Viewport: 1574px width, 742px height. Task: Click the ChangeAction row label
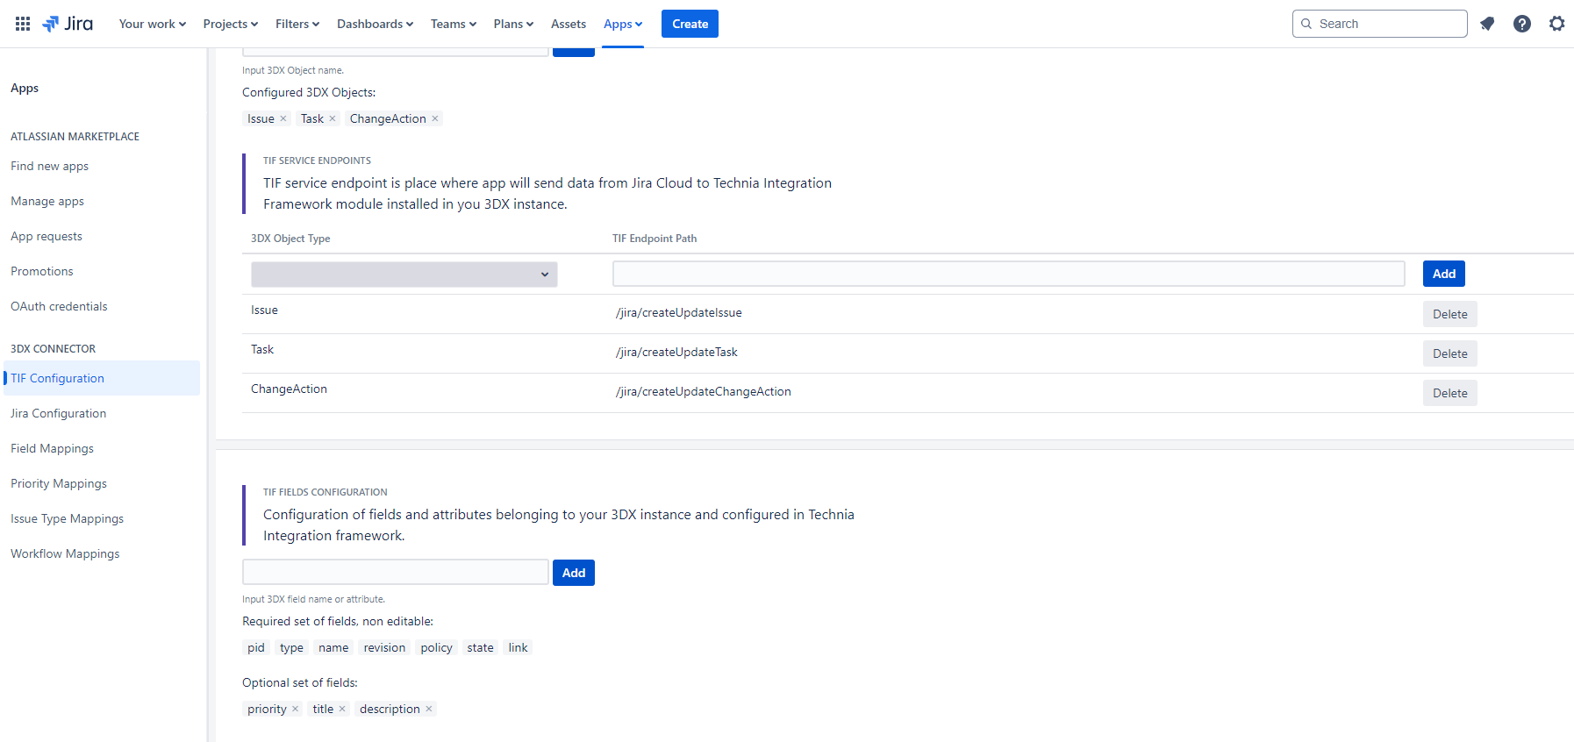289,389
